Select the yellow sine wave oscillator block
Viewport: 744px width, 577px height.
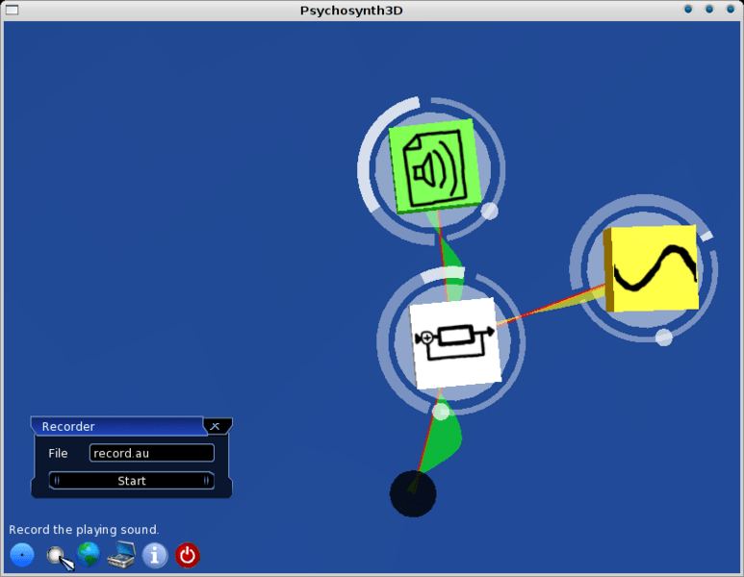tap(652, 268)
